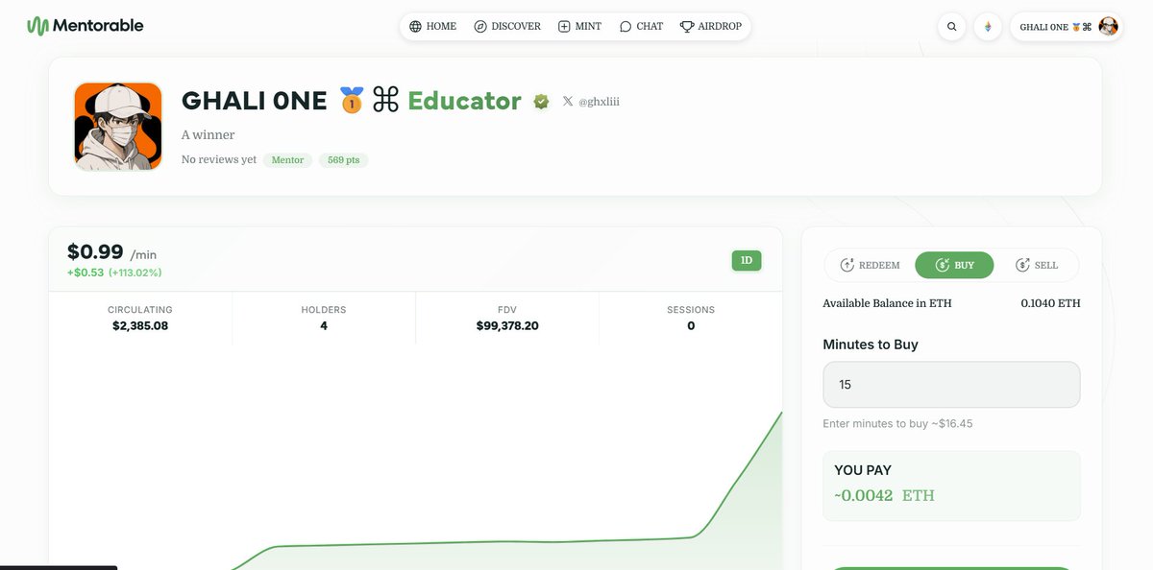Viewport: 1153px width, 570px height.
Task: Click the verified badge icon
Action: [541, 101]
